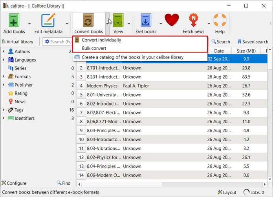The width and height of the screenshot is (273, 197).
Task: Choose Convert individually from menu
Action: coord(140,40)
